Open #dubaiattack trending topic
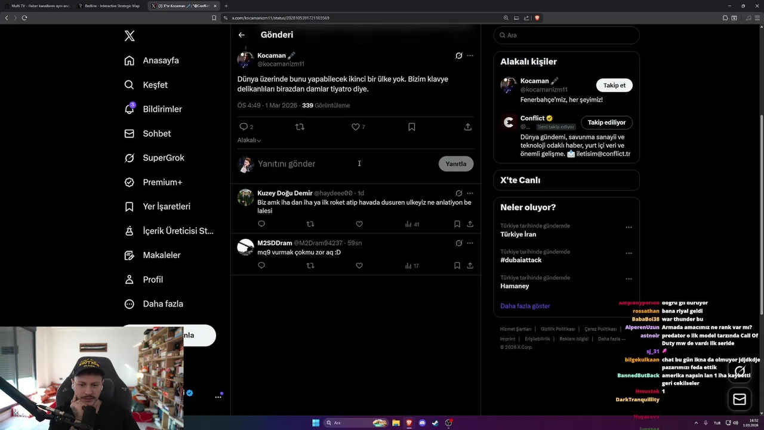 [x=521, y=260]
